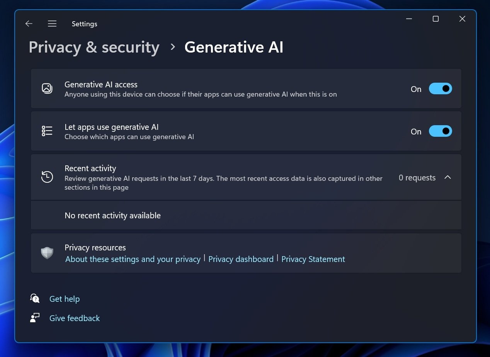Select Give feedback

[x=75, y=318]
